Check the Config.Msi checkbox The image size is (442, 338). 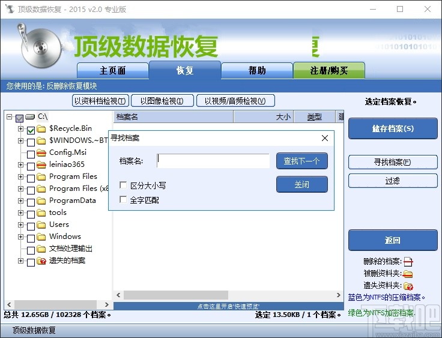31,154
